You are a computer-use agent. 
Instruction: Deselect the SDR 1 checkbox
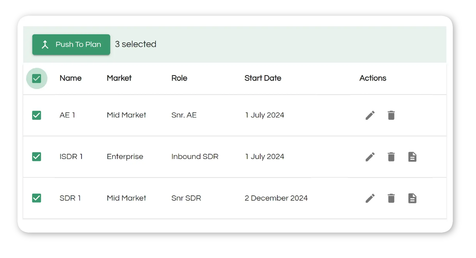coord(37,198)
